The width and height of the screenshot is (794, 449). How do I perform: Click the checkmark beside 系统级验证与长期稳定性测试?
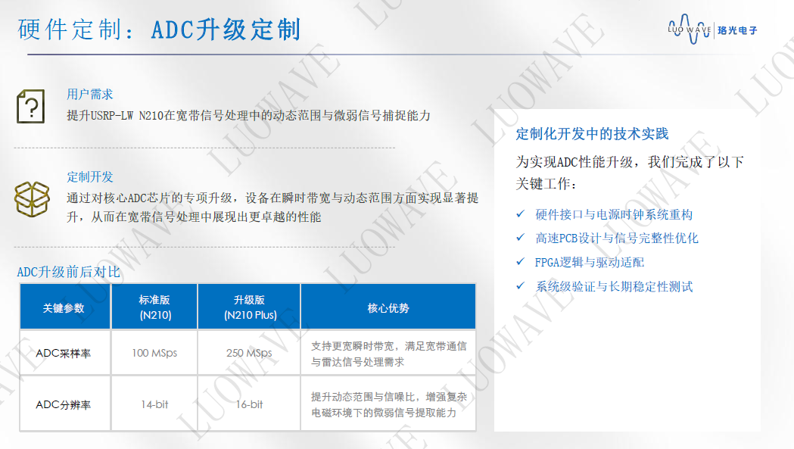(x=519, y=286)
